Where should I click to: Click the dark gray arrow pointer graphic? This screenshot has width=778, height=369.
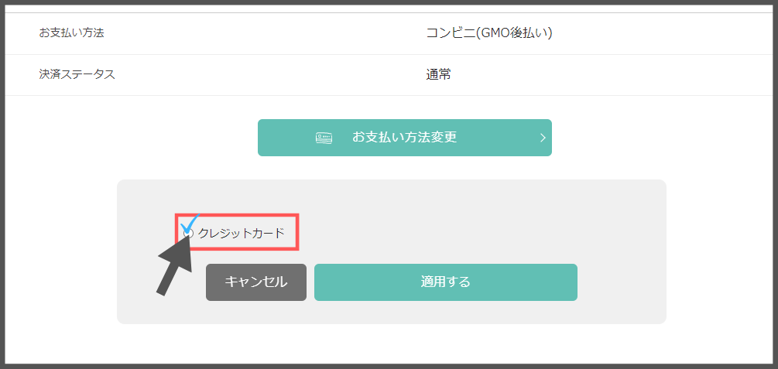175,265
